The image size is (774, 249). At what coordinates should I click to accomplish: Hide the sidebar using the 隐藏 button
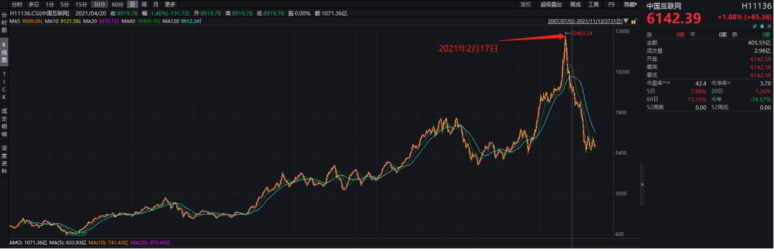pos(630,4)
